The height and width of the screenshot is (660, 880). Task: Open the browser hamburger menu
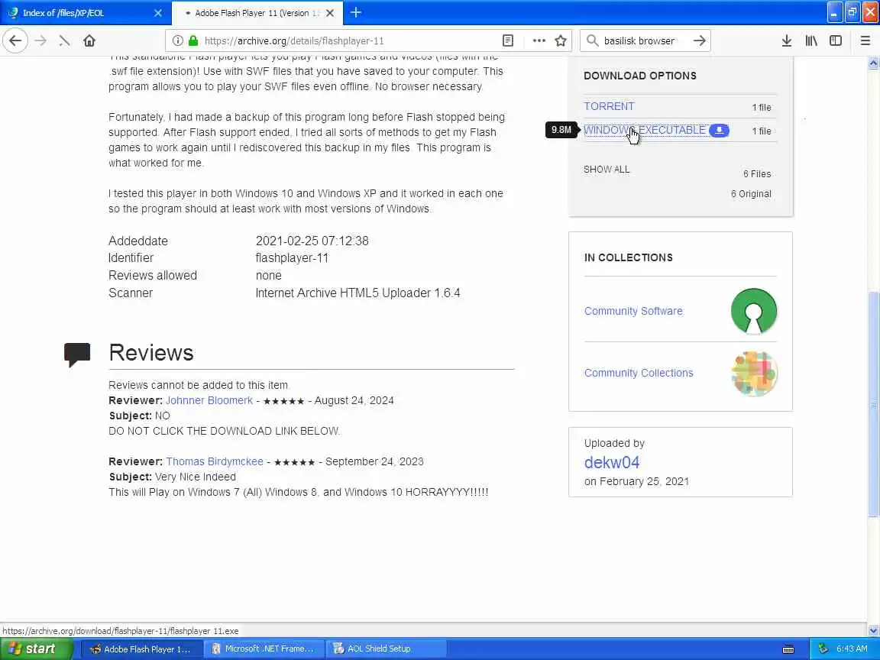click(865, 40)
